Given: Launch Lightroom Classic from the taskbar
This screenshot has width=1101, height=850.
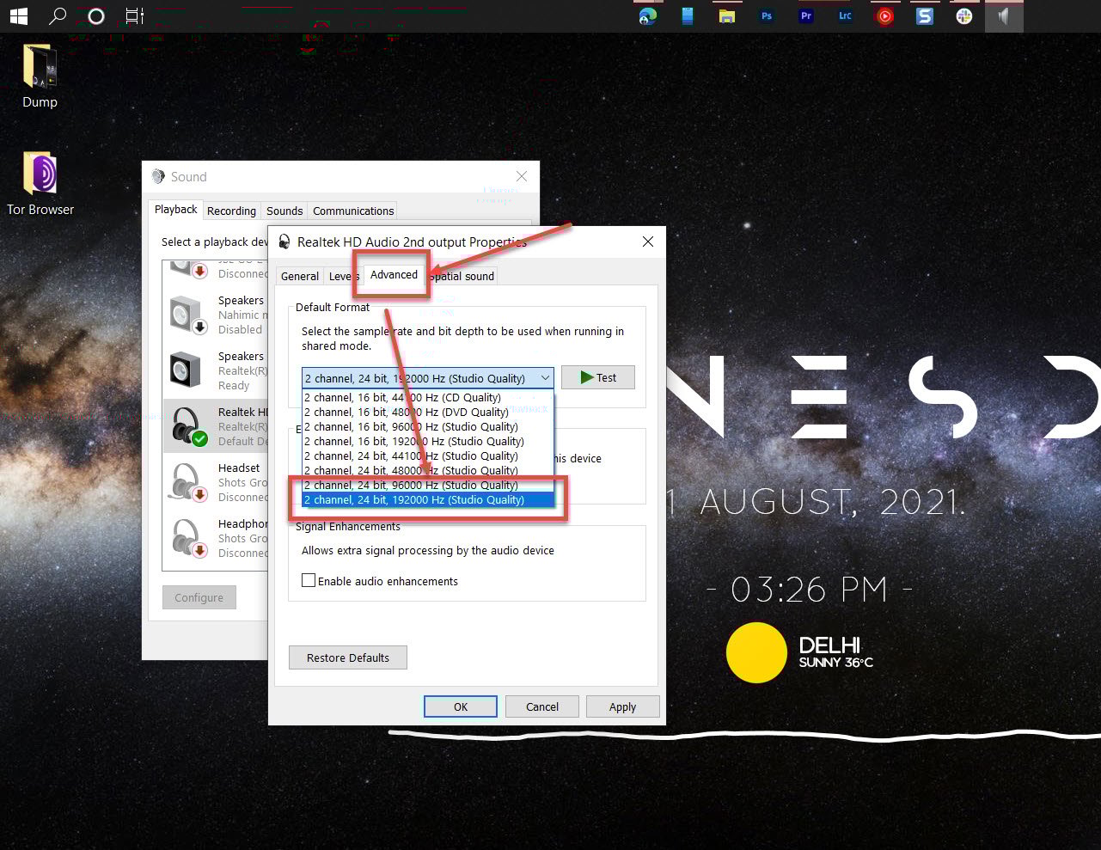Looking at the screenshot, I should tap(846, 15).
